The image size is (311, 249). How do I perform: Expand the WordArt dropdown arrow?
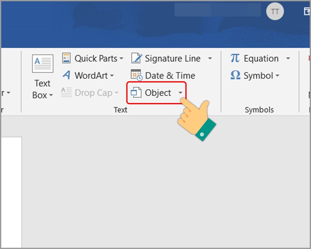click(112, 76)
